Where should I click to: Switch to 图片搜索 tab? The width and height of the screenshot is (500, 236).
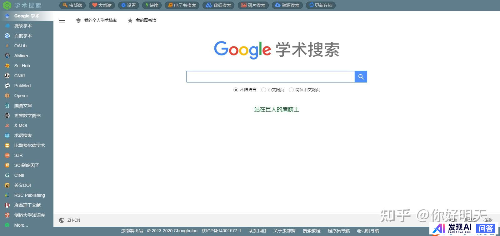tap(253, 5)
